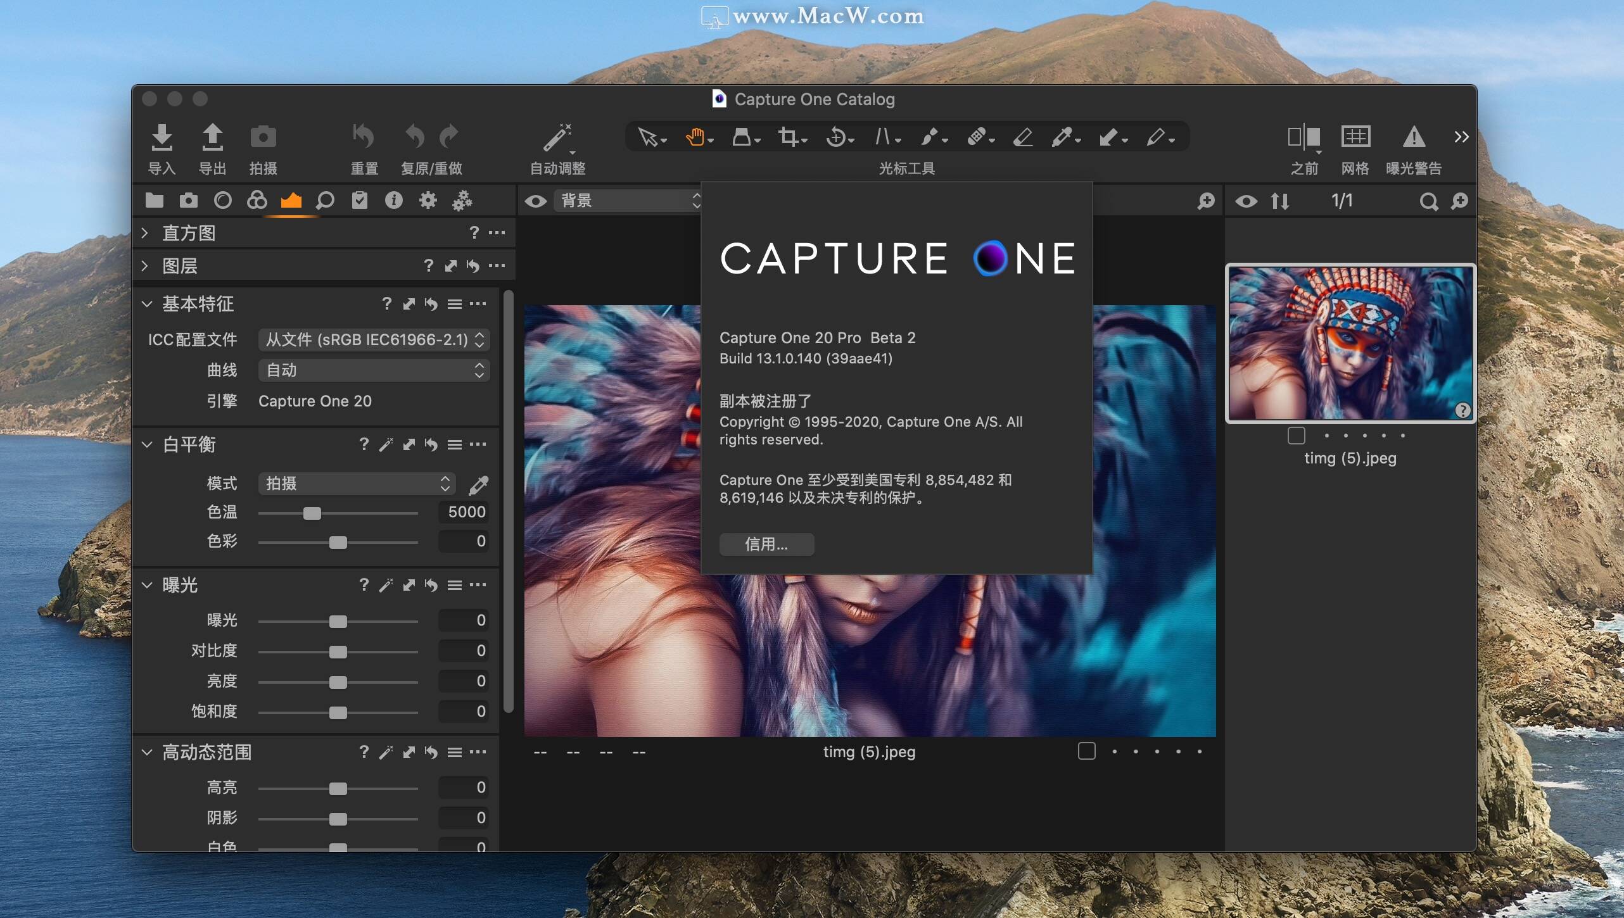The height and width of the screenshot is (918, 1624).
Task: Open the Curve (曲线) dropdown
Action: [x=374, y=370]
